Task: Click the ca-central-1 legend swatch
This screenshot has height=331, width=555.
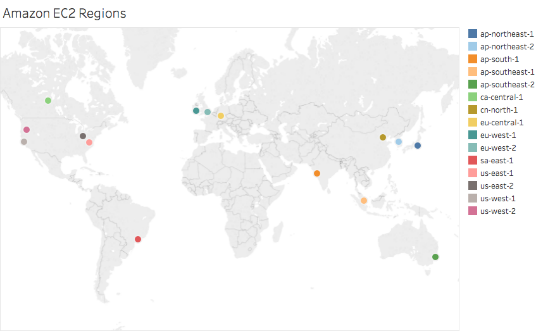Action: pos(473,97)
